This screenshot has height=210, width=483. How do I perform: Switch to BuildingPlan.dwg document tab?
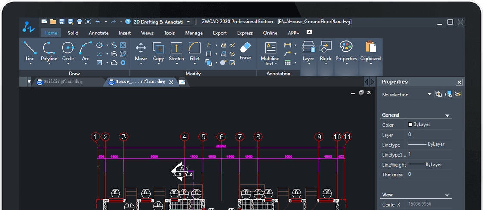tap(63, 82)
